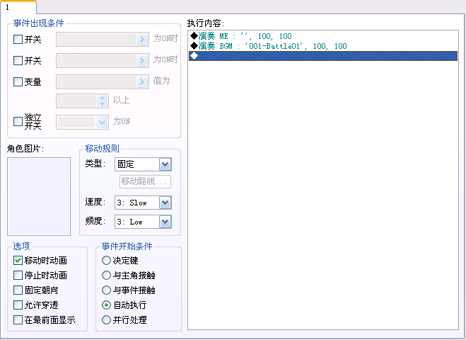This screenshot has width=466, height=340.
Task: Click the variable value spinner up arrow
Action: click(x=103, y=98)
